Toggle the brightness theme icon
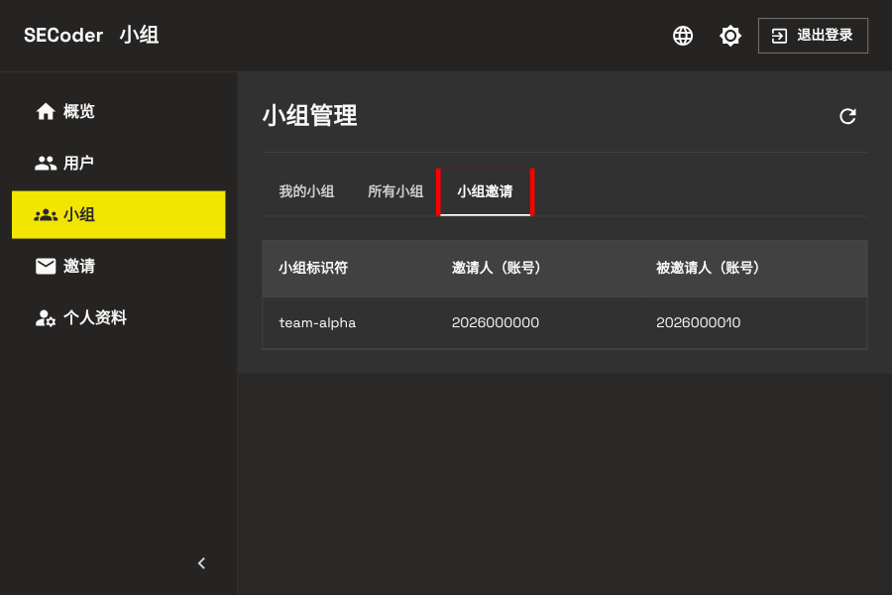 pyautogui.click(x=729, y=36)
